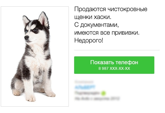Click the masked number 8 987 XXX-XX-XX
165x113 pixels.
click(x=114, y=69)
